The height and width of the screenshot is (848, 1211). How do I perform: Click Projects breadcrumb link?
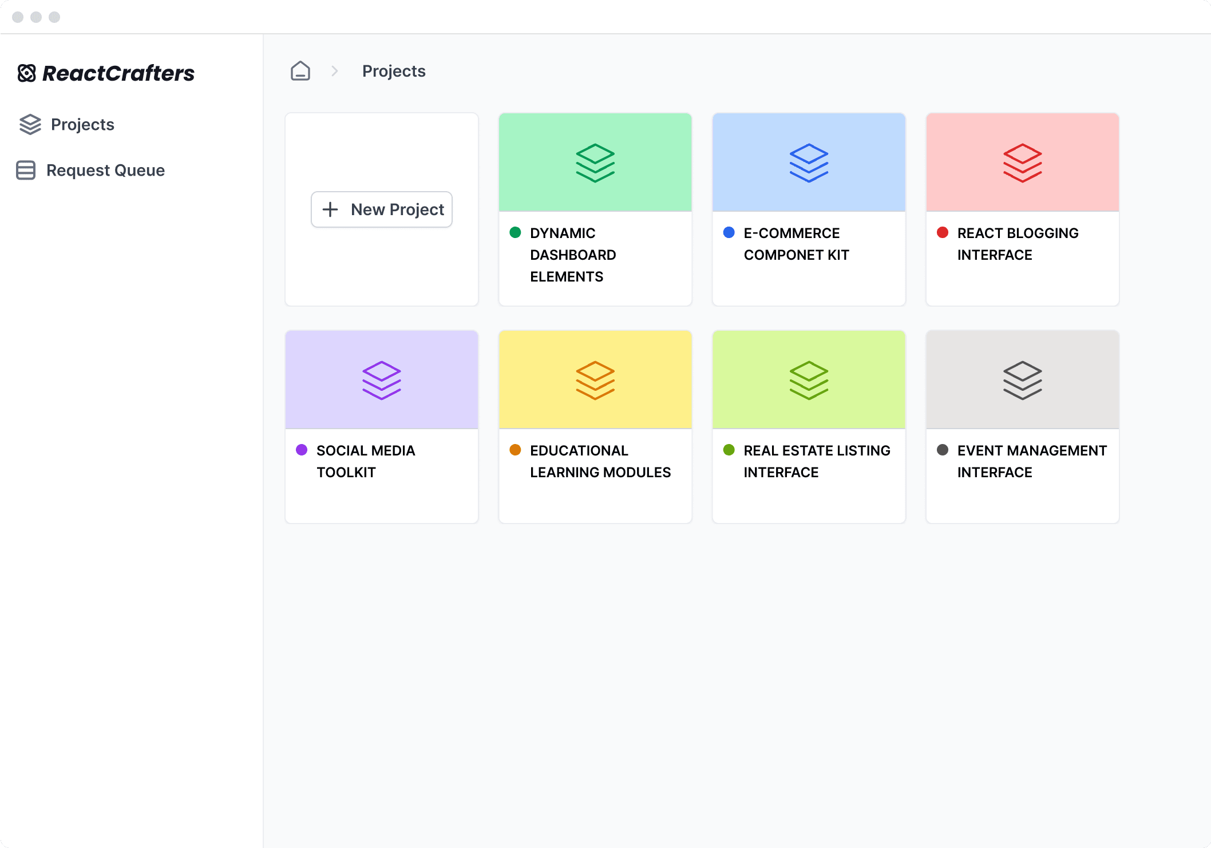[394, 71]
